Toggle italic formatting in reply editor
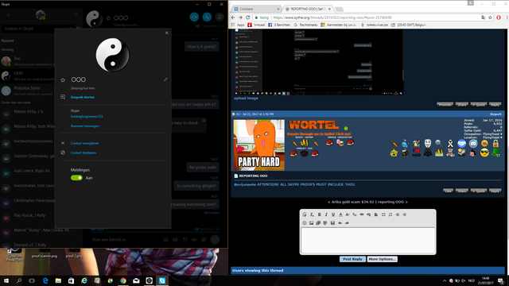Screen dimensions: 509x286 pos(326,214)
